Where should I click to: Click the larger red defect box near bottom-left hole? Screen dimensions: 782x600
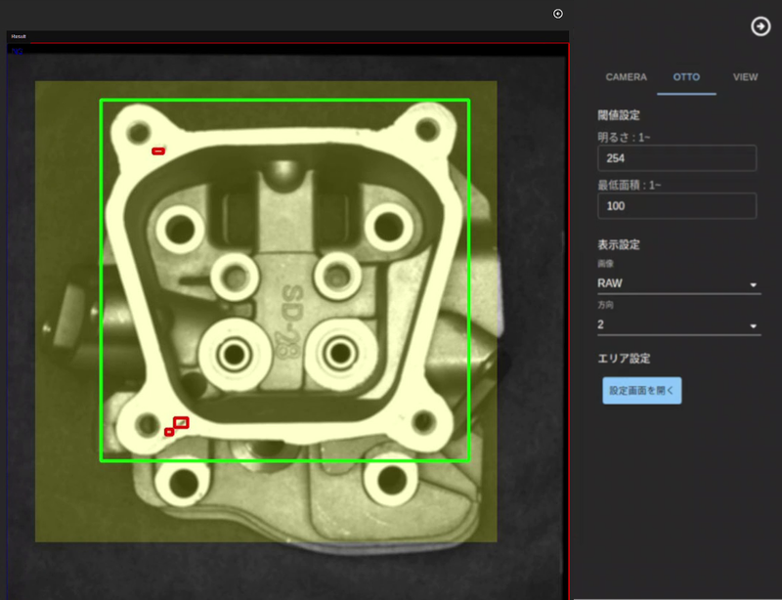coord(181,422)
